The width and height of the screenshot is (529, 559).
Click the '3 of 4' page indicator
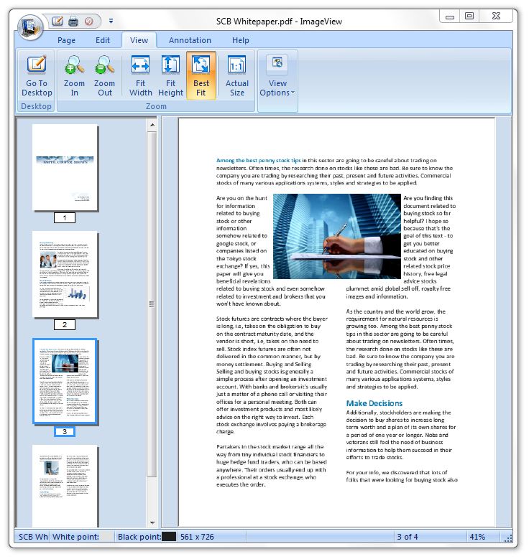[408, 537]
